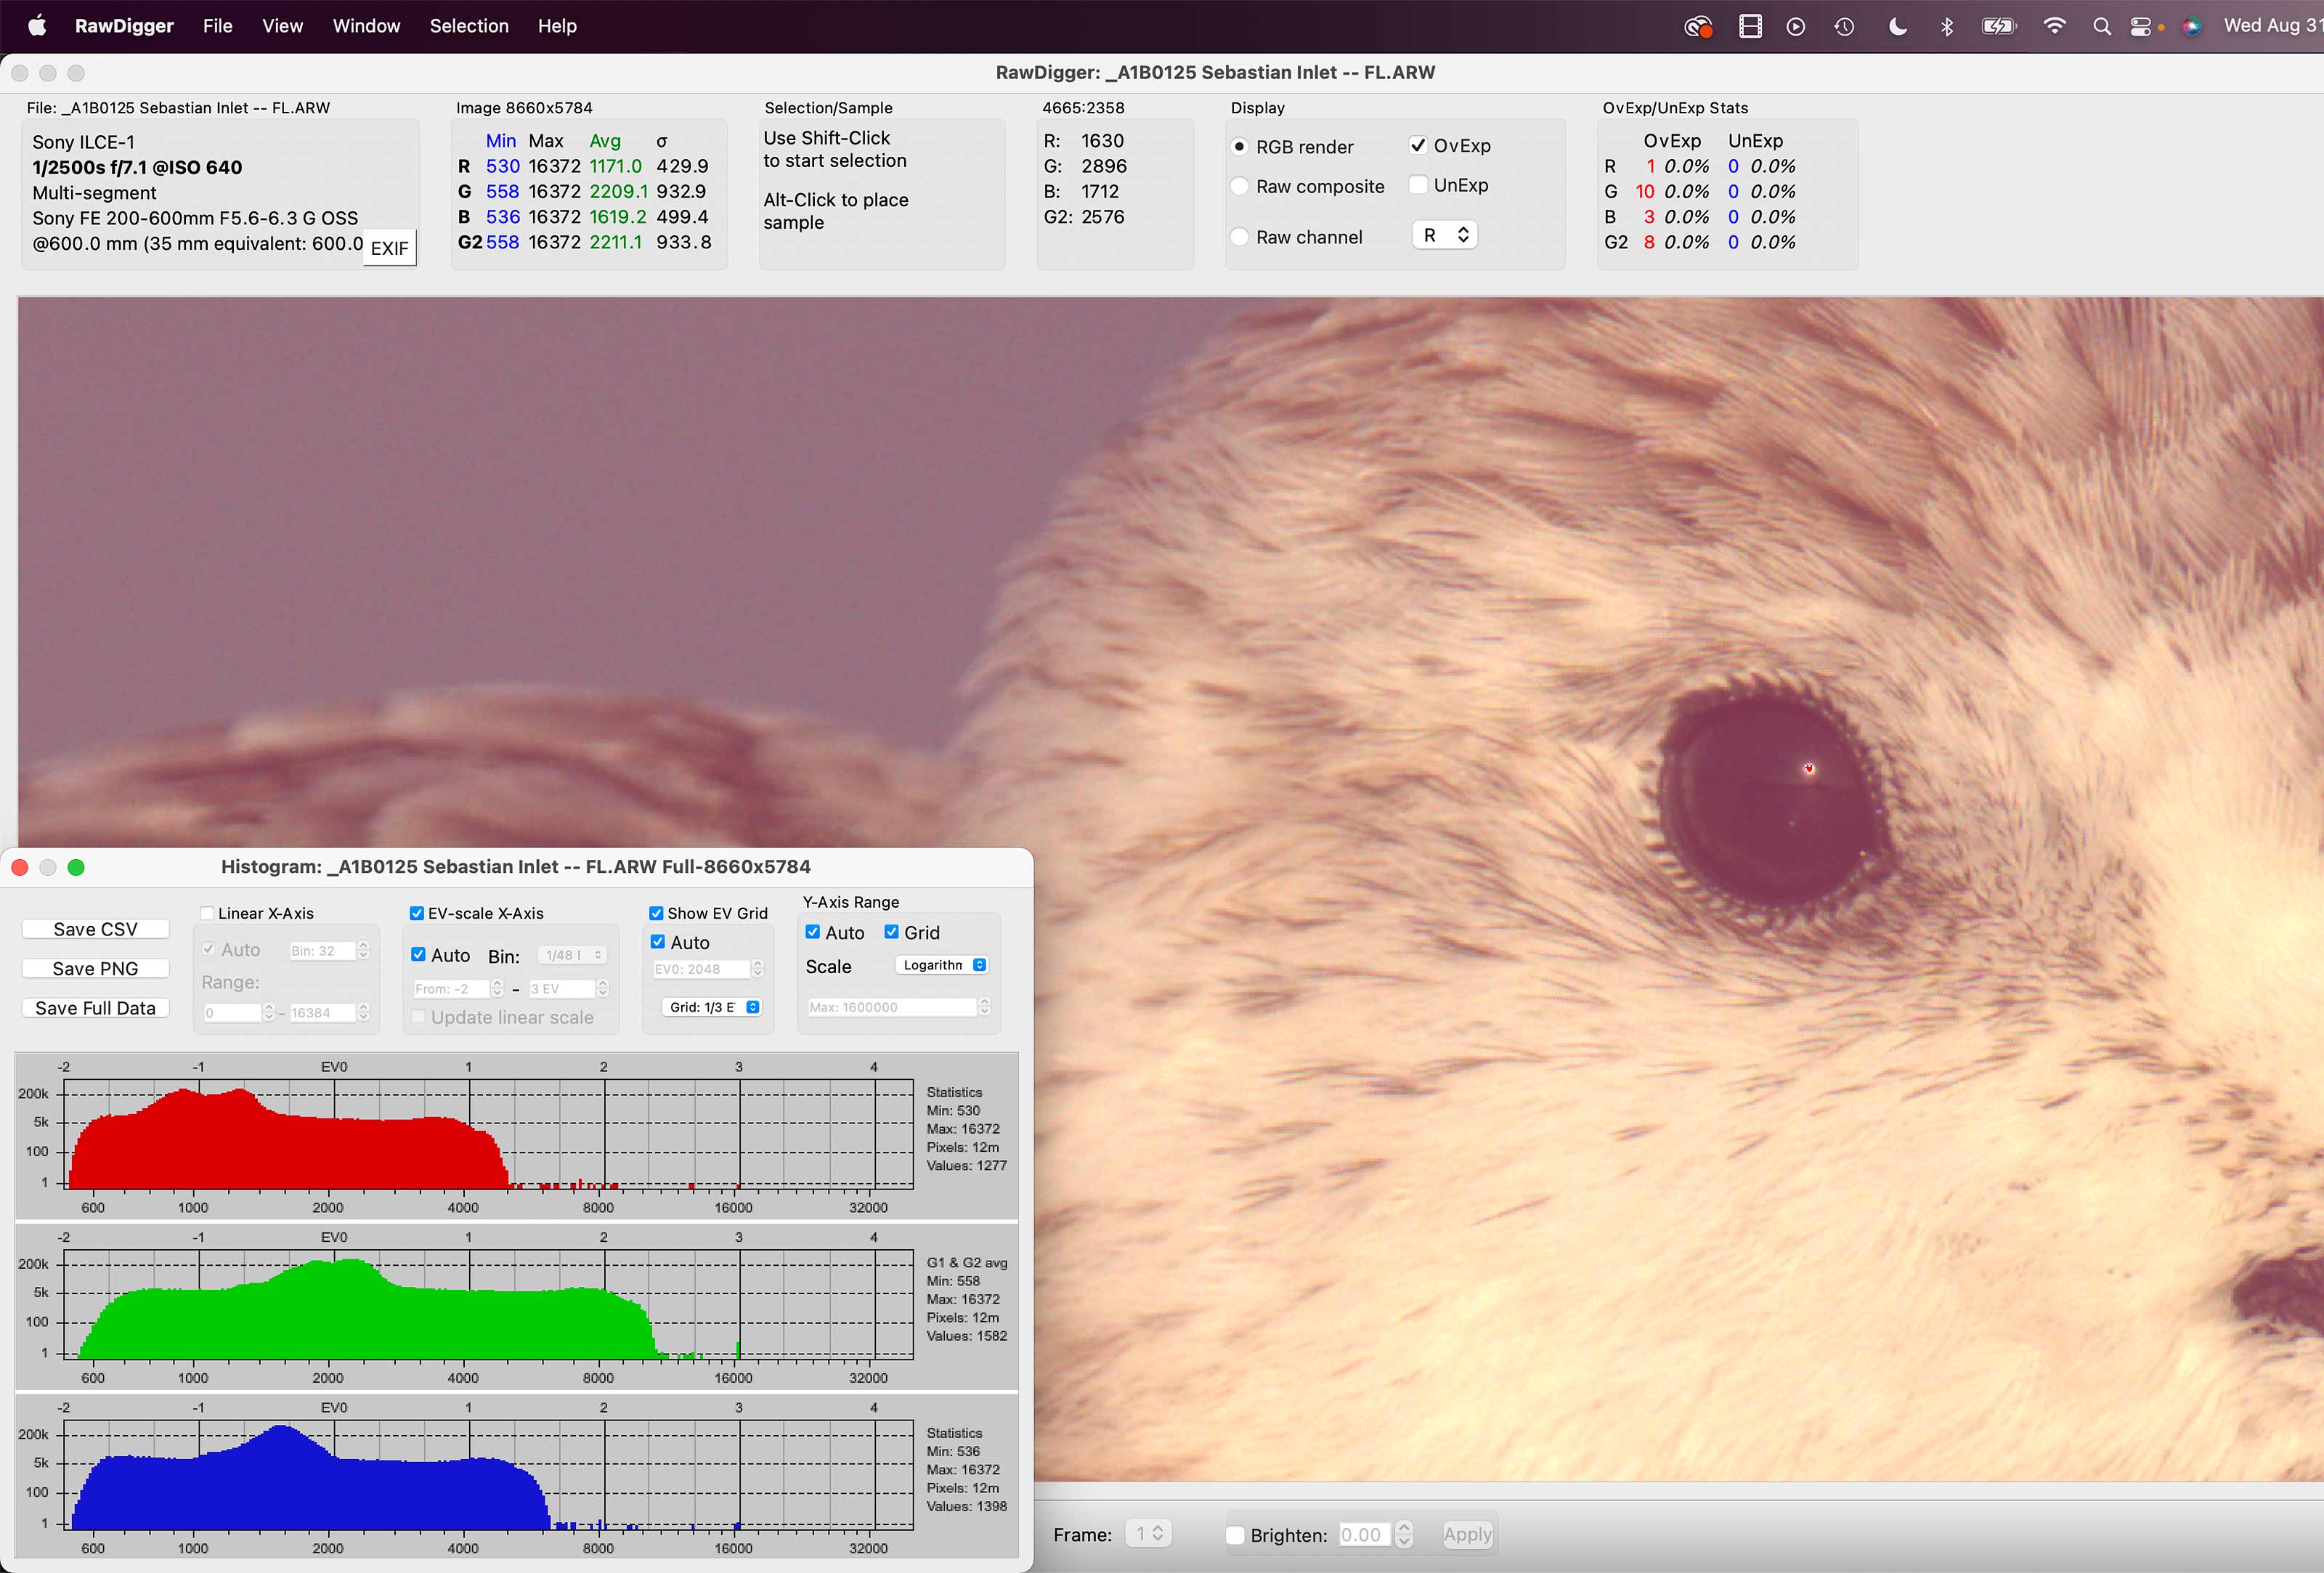
Task: Click the Brighten 0.00 value field
Action: [x=1364, y=1535]
